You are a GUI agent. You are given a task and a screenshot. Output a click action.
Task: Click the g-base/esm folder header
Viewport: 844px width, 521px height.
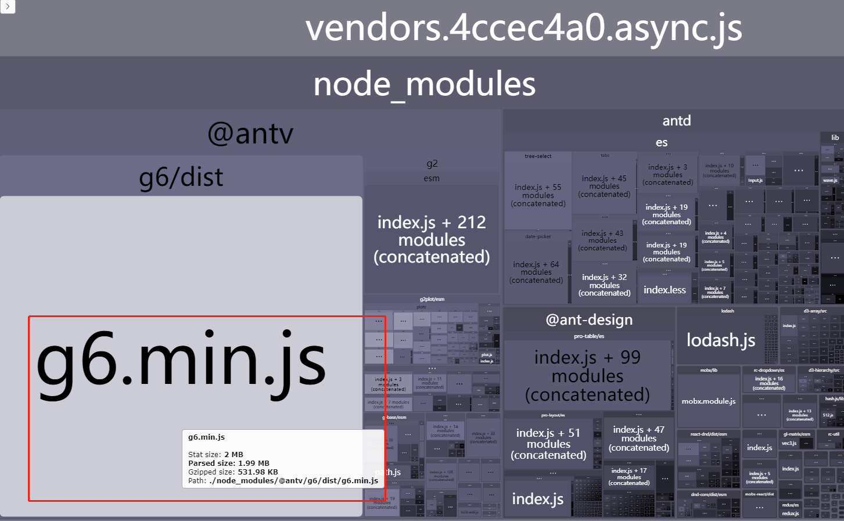point(394,417)
